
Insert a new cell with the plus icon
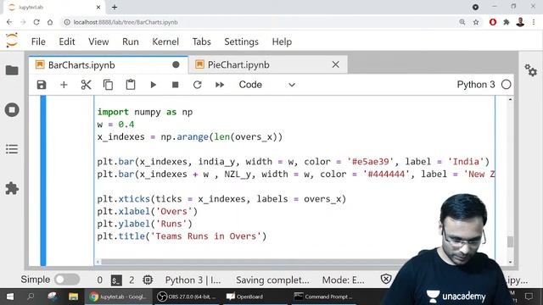pos(64,85)
